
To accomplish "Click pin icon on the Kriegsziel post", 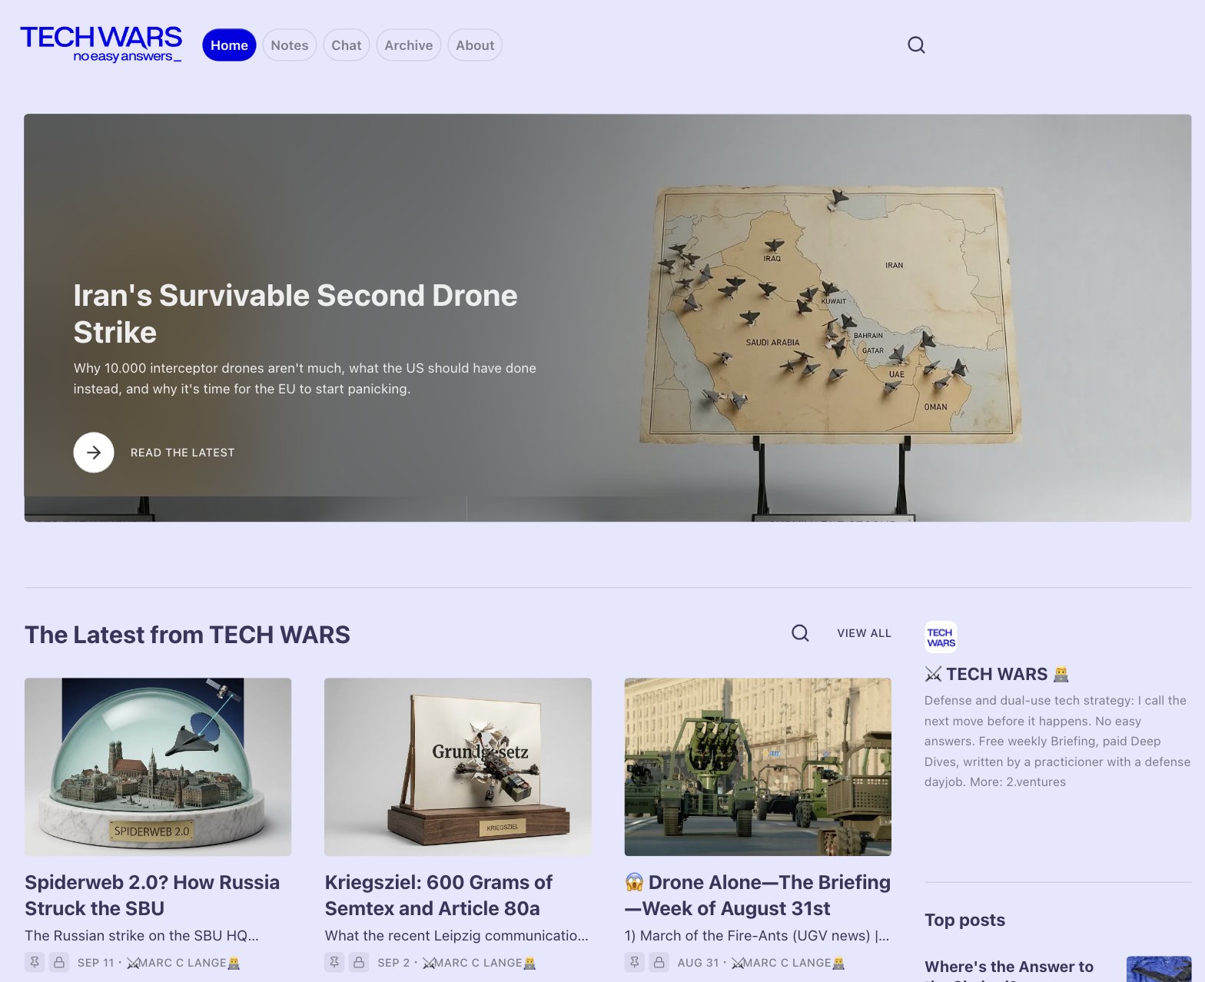I will [x=334, y=962].
